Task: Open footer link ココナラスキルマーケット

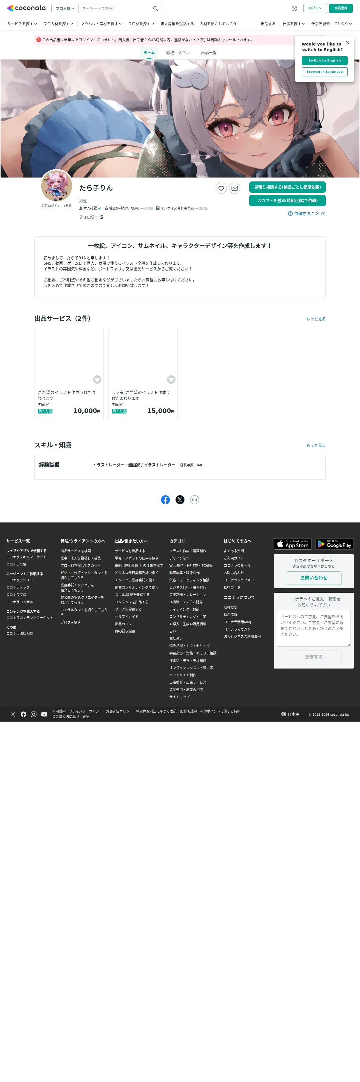Action: [26, 557]
